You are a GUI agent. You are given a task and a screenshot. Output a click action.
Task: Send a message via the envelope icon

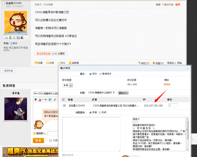tap(6, 37)
